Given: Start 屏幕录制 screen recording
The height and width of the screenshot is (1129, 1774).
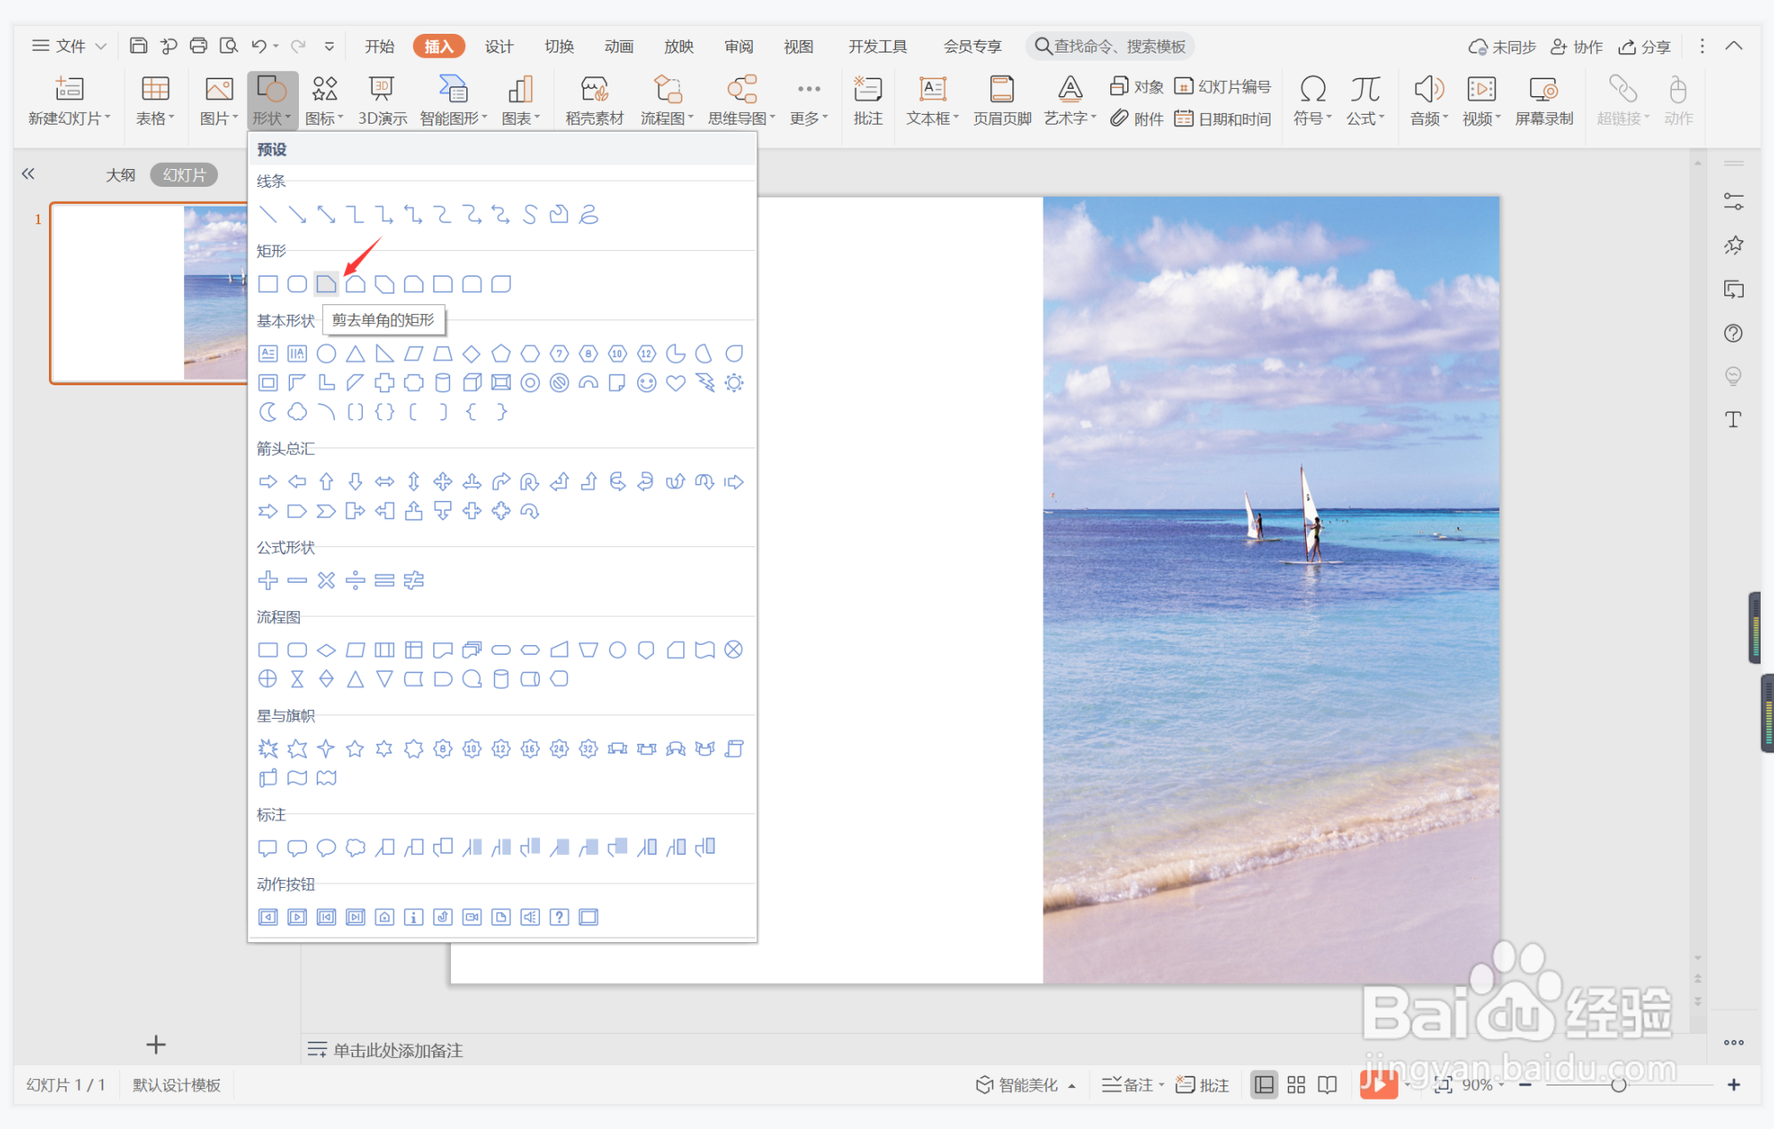Looking at the screenshot, I should (1544, 101).
